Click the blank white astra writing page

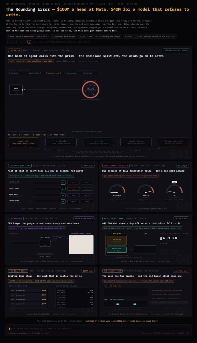click(x=81, y=244)
